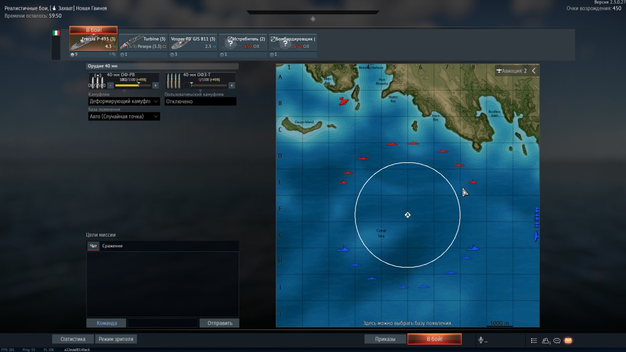Viewport: 626px width, 352px height.
Task: Click the crew icon under Истребитель slot
Action: [x=222, y=54]
